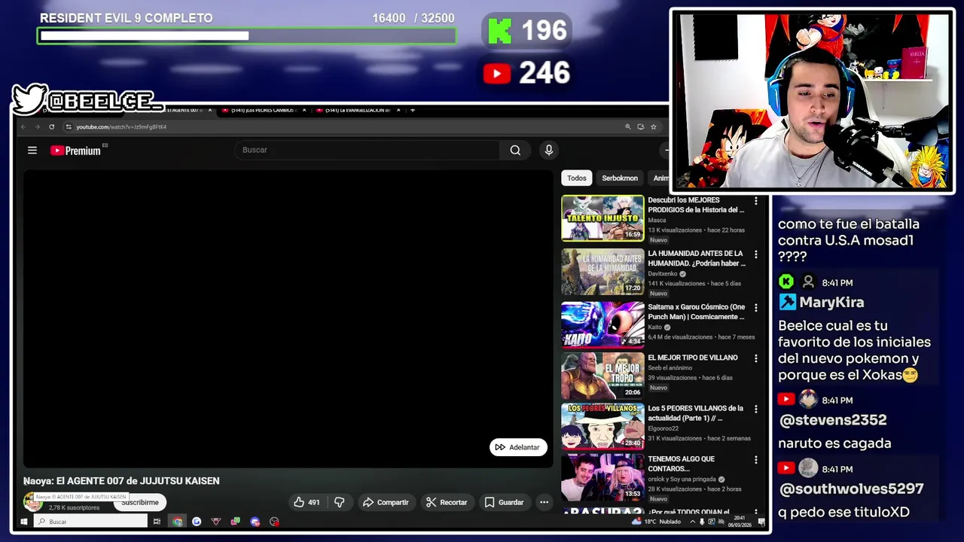Open 'orslok y Soy una pringada' channel

coord(682,480)
